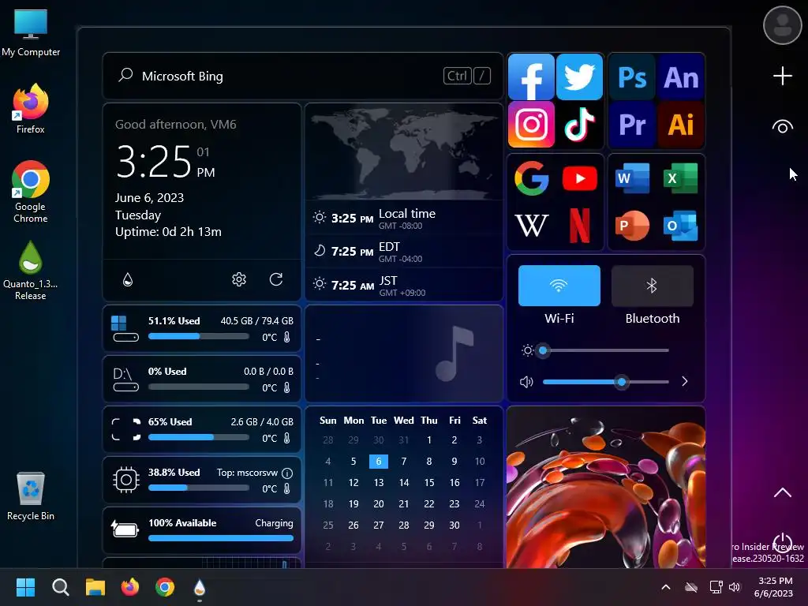This screenshot has width=808, height=606.
Task: Click the system tray volume icon
Action: pyautogui.click(x=735, y=587)
